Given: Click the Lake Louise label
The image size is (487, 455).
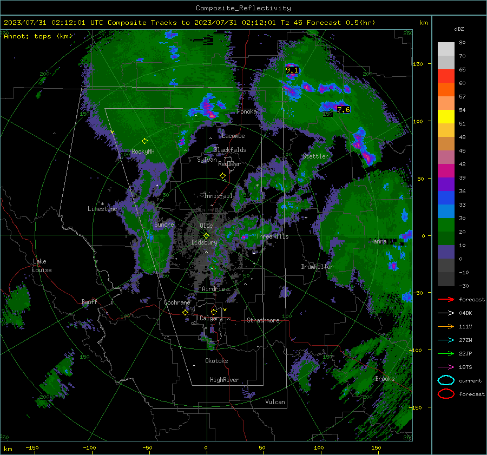Looking at the screenshot, I should [42, 266].
